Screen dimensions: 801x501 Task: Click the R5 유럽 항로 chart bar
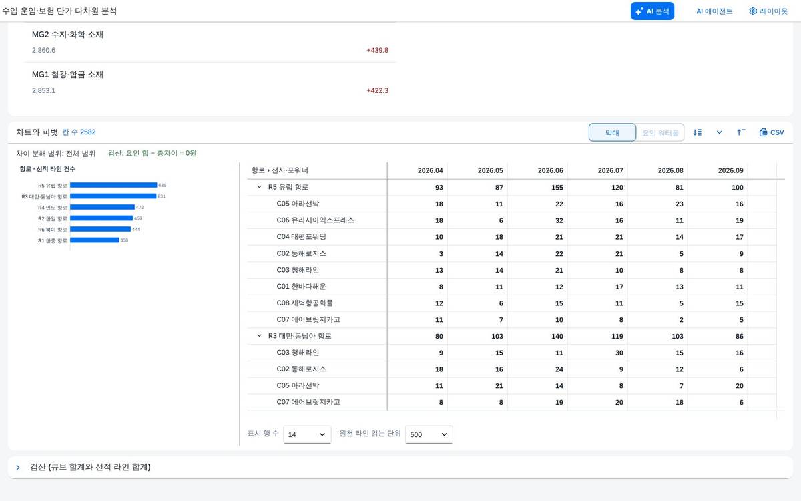pos(113,185)
